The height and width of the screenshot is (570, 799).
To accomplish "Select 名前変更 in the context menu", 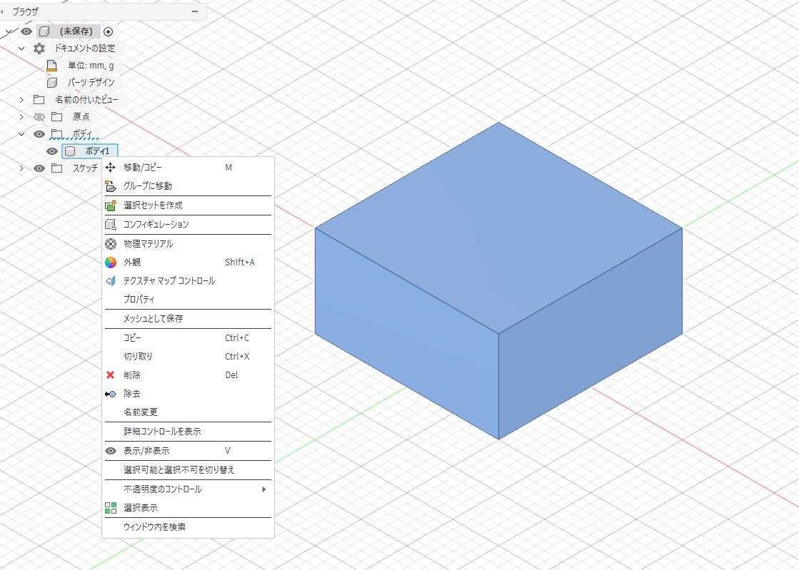I will (141, 412).
